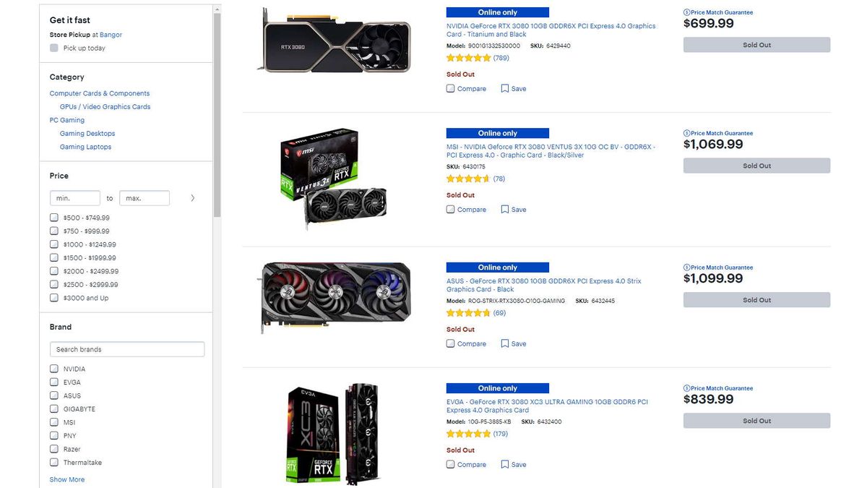Check Compare for the MSI VENTUS card
This screenshot has width=867, height=488.
(x=450, y=209)
